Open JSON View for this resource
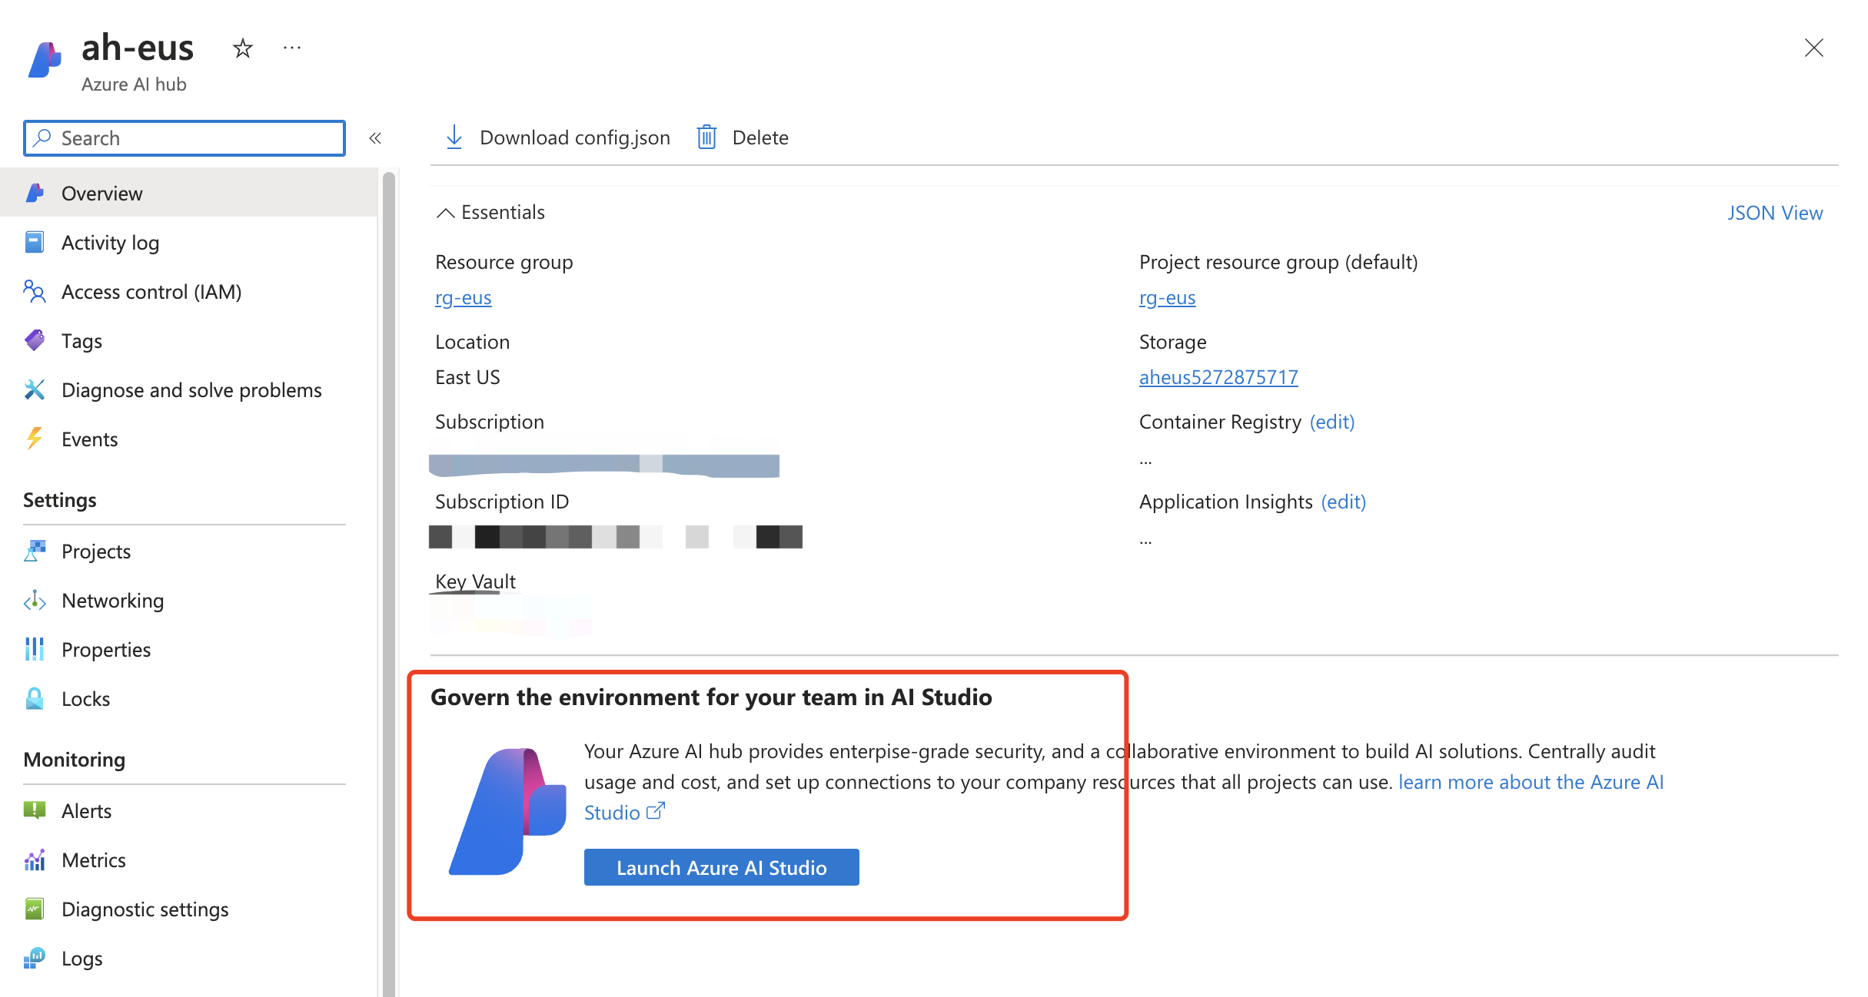 click(1775, 212)
